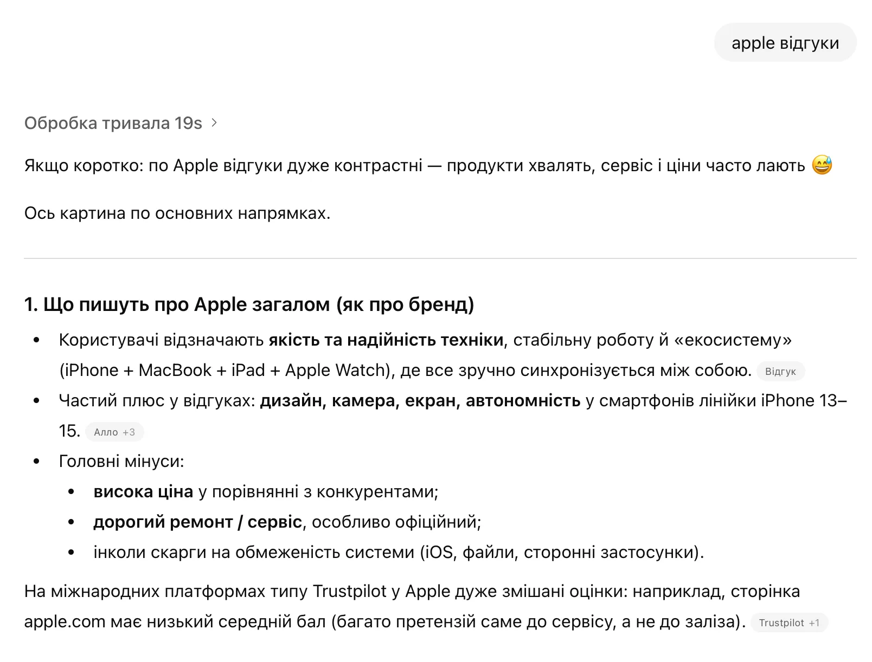Click the line "Ось картина по основних напрямках."
Screen dimensions: 872x662
(177, 213)
